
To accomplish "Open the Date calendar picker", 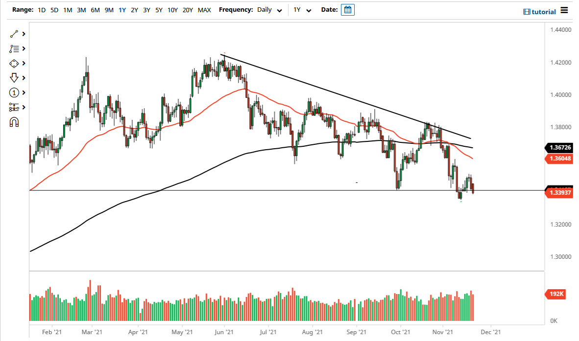I will point(348,9).
